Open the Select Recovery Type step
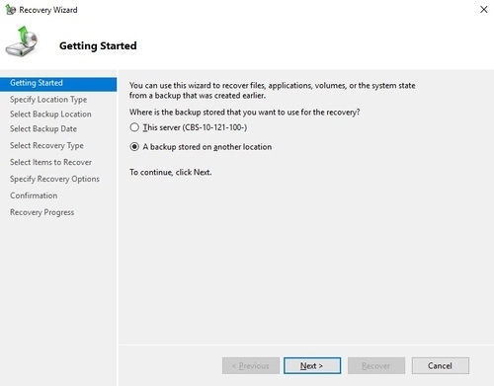Viewport: 494px width, 386px height. (x=46, y=145)
